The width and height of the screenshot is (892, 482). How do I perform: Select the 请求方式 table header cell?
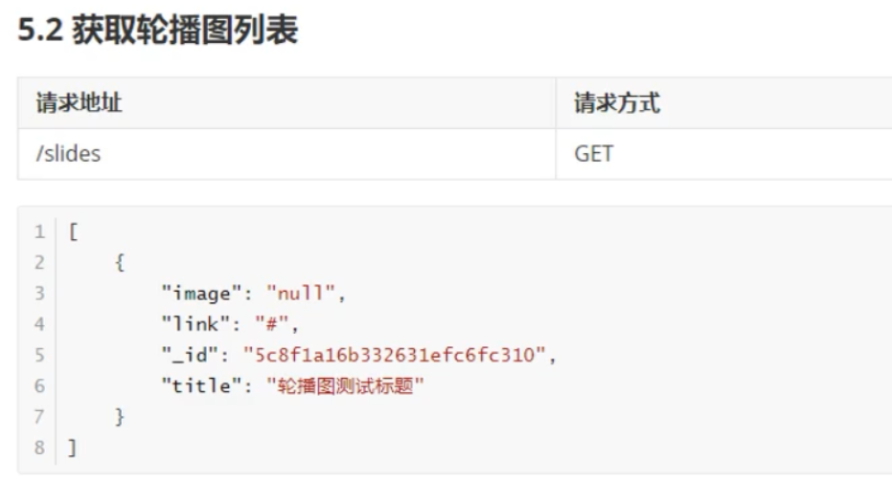tap(616, 103)
